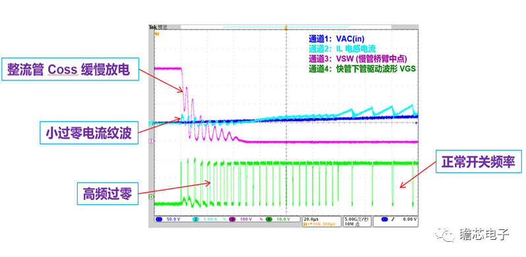This screenshot has width=526, height=257.
Task: Click the 1.00 A channel 2 scale value
Action: coord(210,219)
